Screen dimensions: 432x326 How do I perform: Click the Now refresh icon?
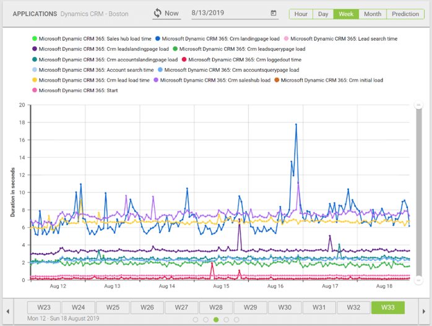click(157, 13)
